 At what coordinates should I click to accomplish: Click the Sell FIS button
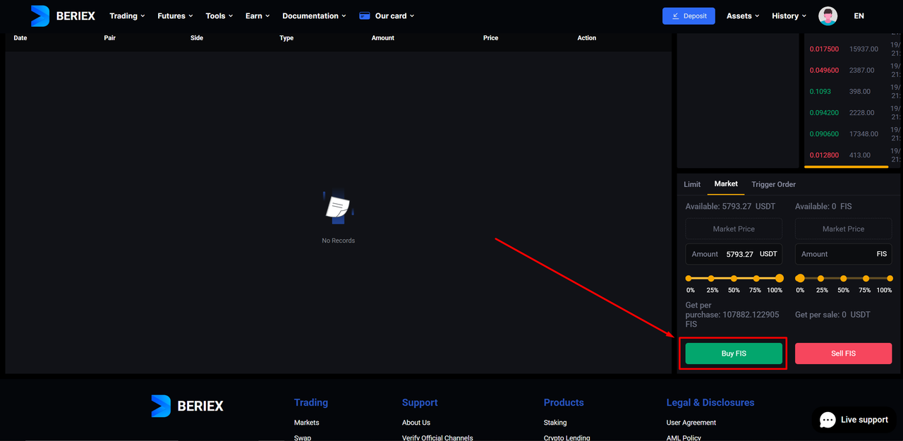click(x=843, y=354)
